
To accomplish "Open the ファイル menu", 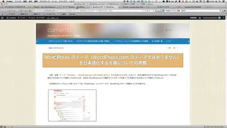I will click(x=18, y=1).
